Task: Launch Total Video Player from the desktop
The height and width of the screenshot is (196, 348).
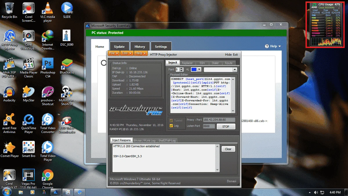Action: click(x=48, y=151)
